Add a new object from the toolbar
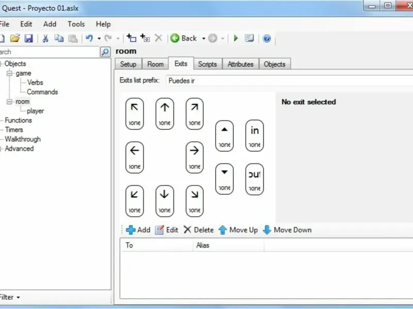Viewport: 413px width, 309px height. click(x=145, y=38)
